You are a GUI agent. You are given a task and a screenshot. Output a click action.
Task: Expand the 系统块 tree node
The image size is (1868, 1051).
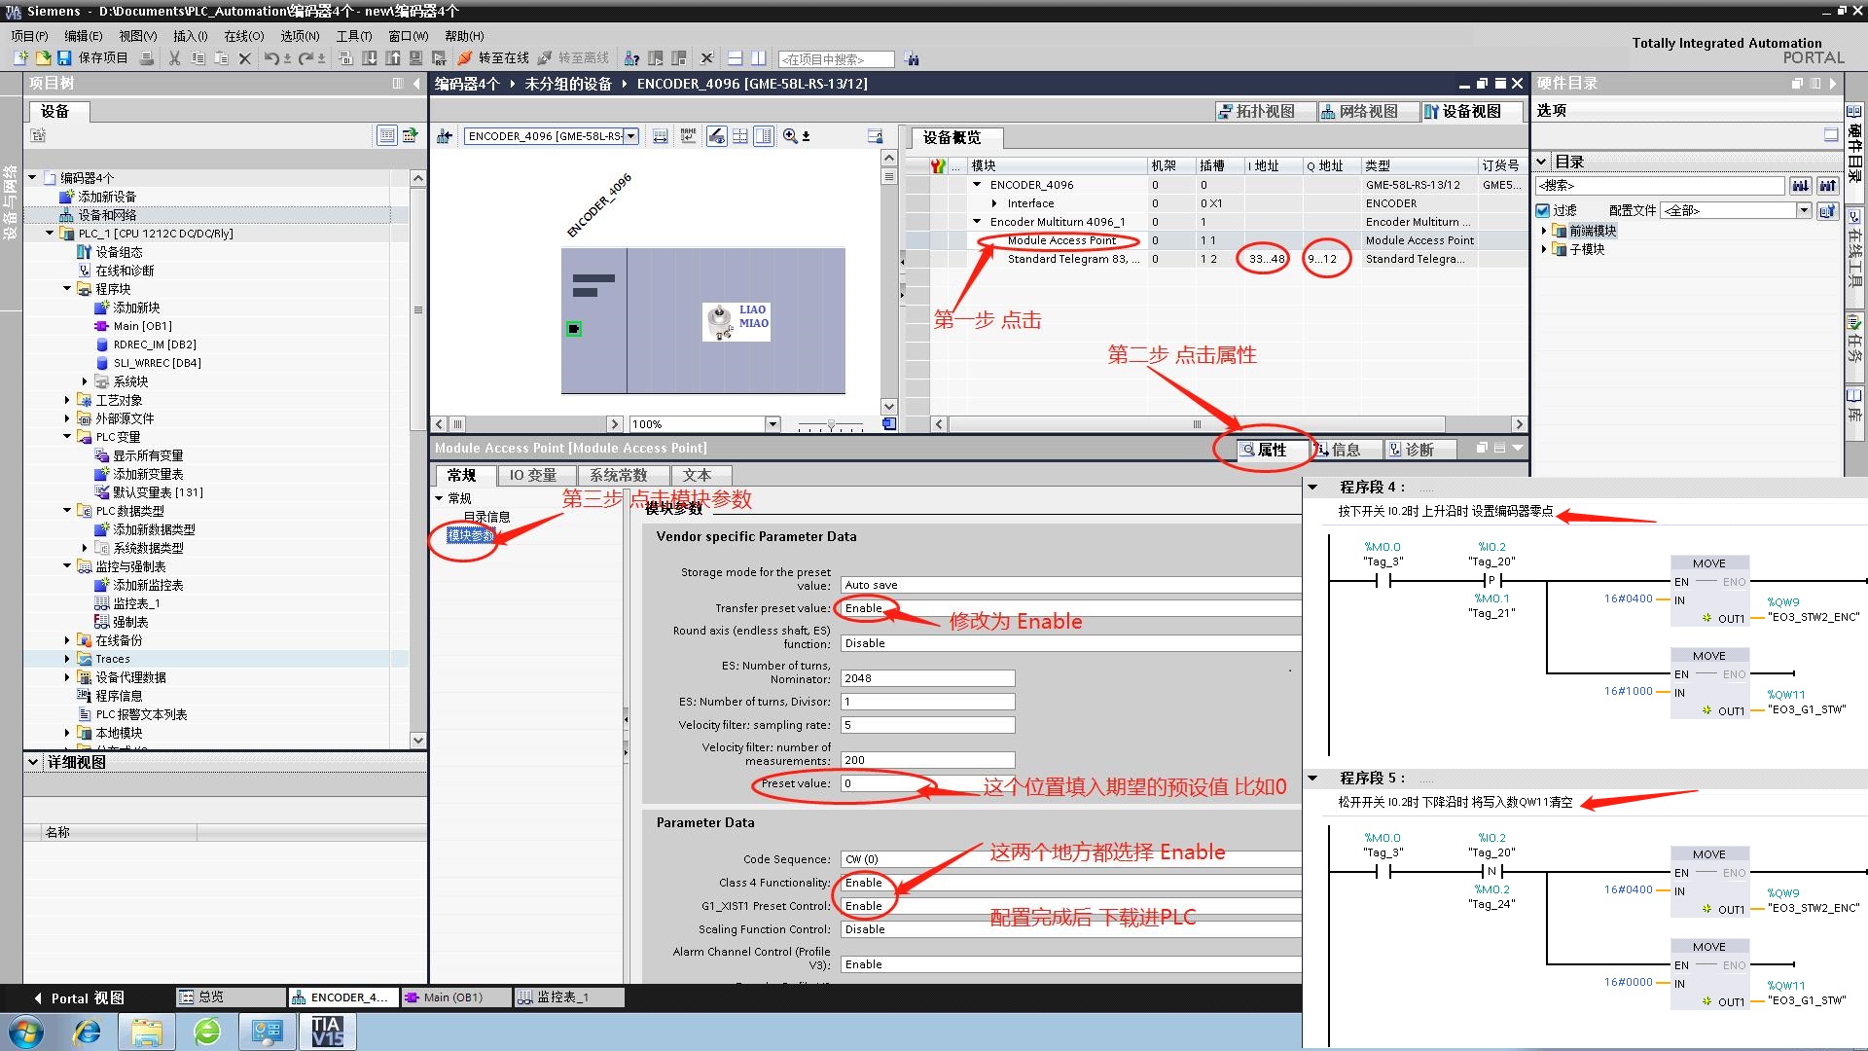[85, 381]
